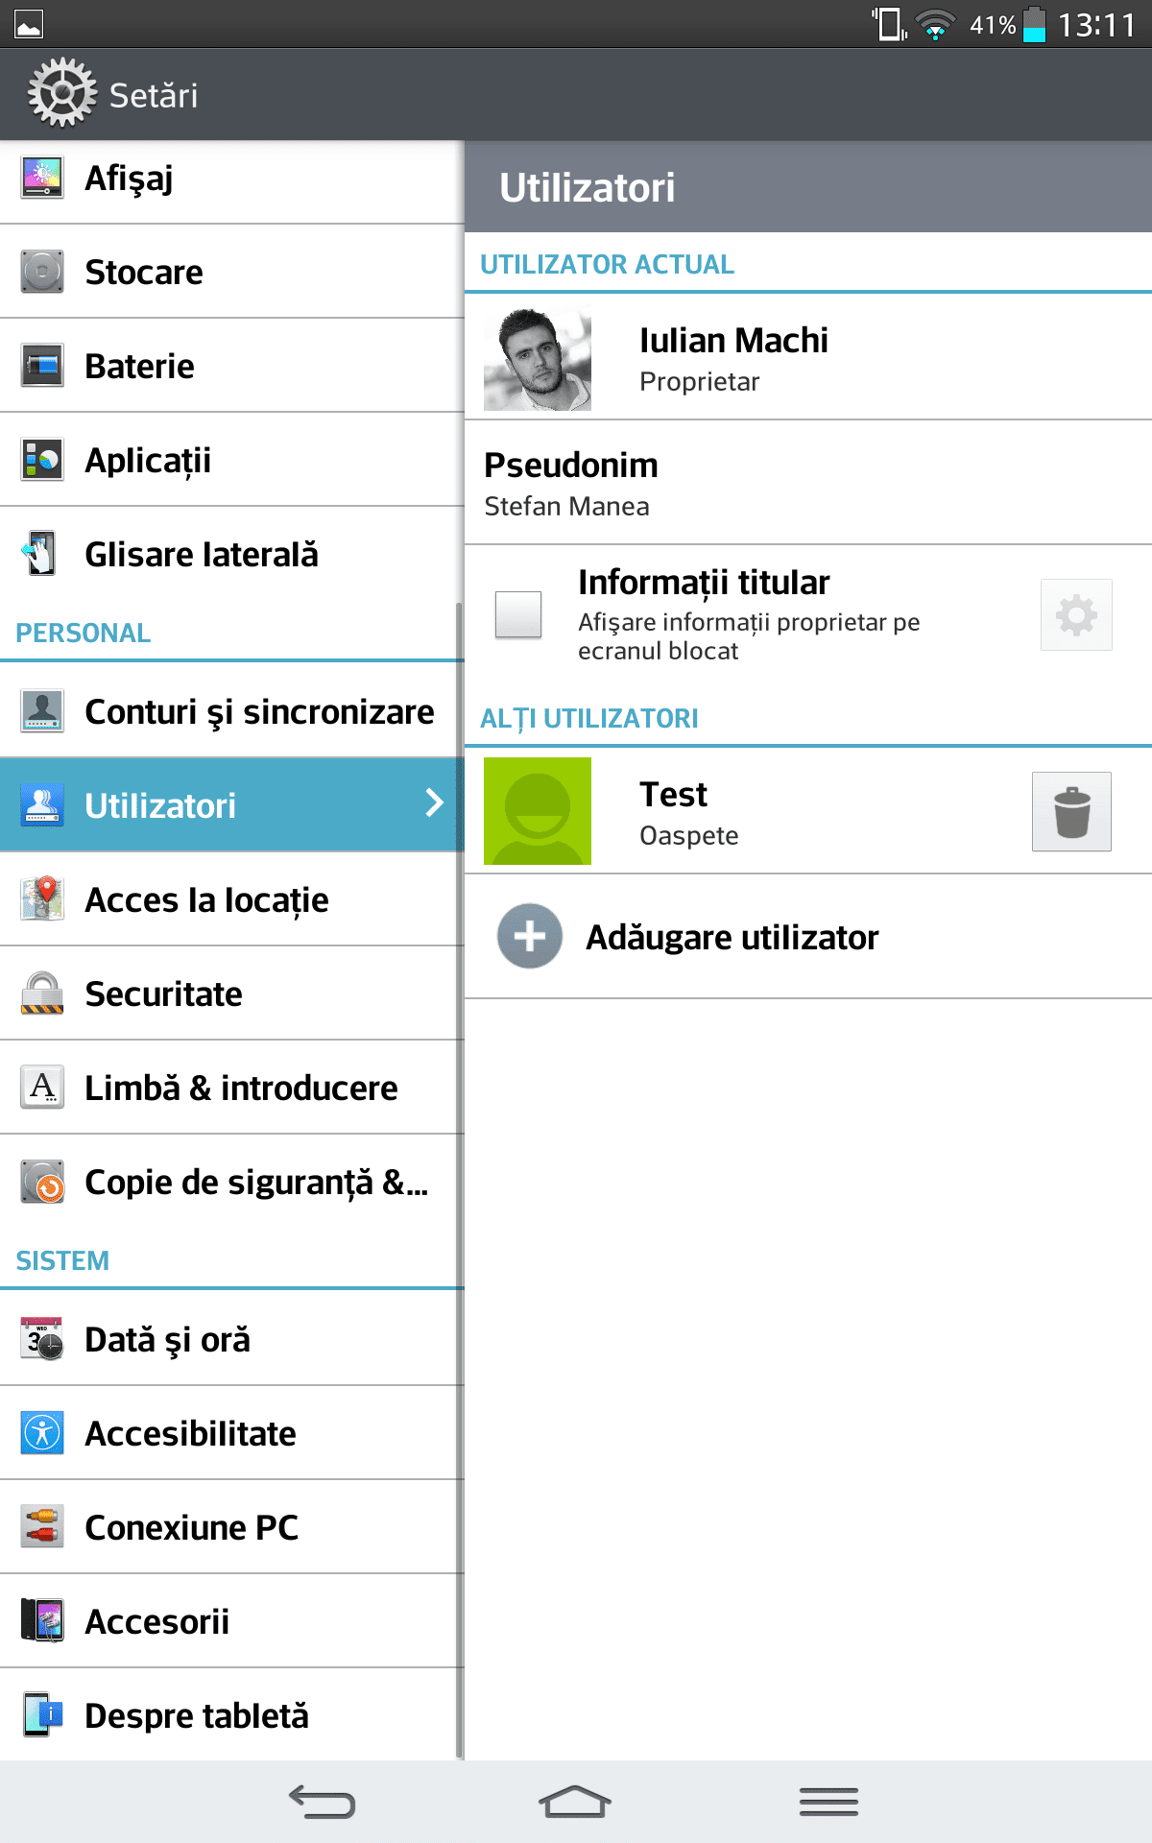
Task: Select Iulian Machi profile photo
Action: tap(538, 358)
